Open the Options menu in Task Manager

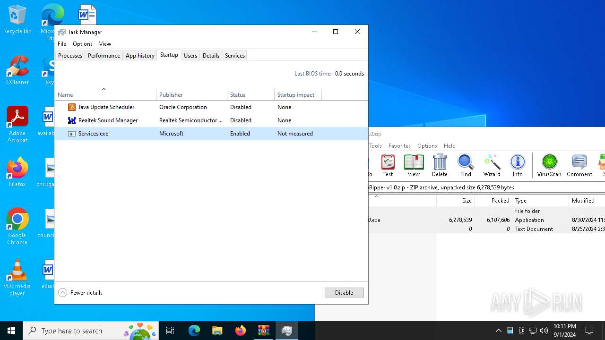[x=83, y=44]
